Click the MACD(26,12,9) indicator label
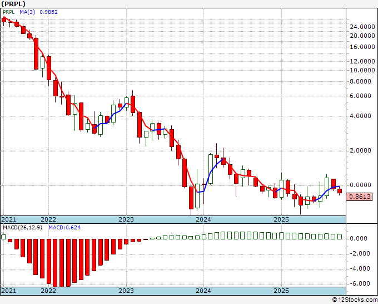Image resolution: width=378 pixels, height=304 pixels. (22, 228)
